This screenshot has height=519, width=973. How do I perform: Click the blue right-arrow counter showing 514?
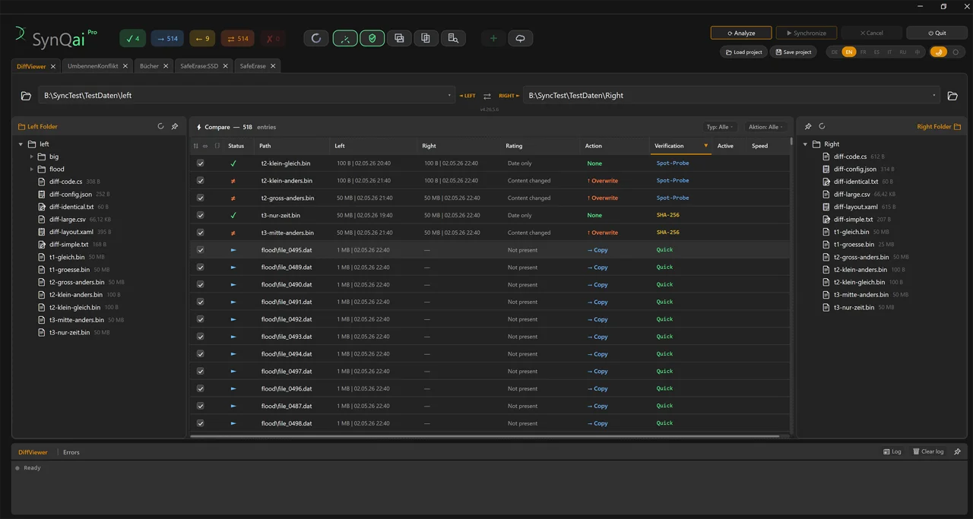click(167, 38)
